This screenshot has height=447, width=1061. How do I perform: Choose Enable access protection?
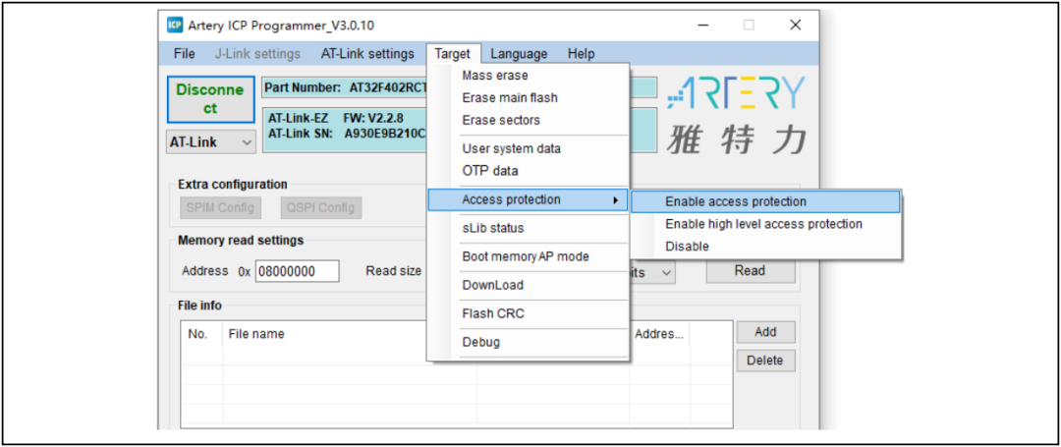pyautogui.click(x=765, y=201)
